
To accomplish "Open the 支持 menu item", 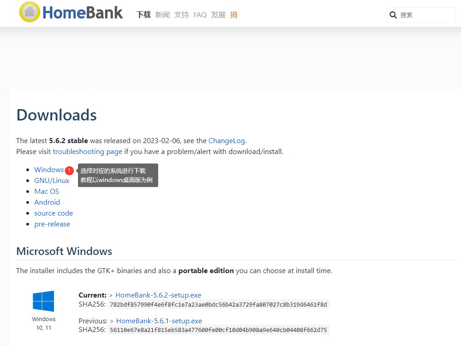I will (181, 14).
